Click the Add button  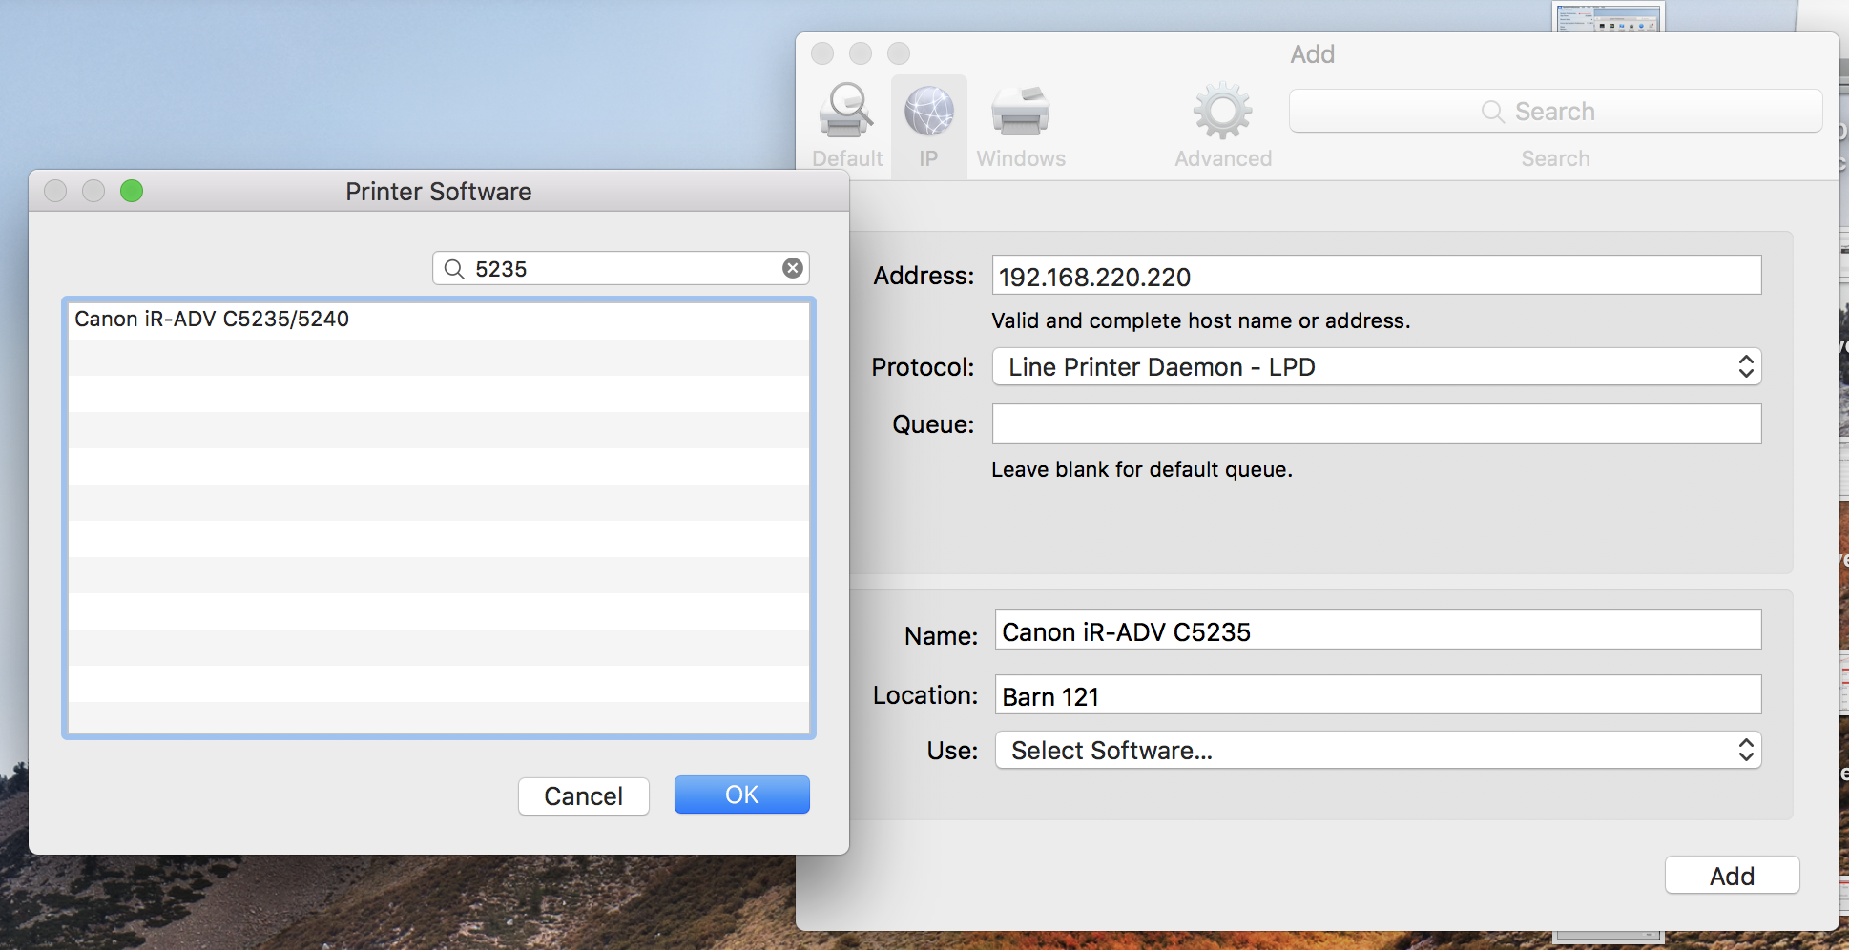tap(1732, 876)
